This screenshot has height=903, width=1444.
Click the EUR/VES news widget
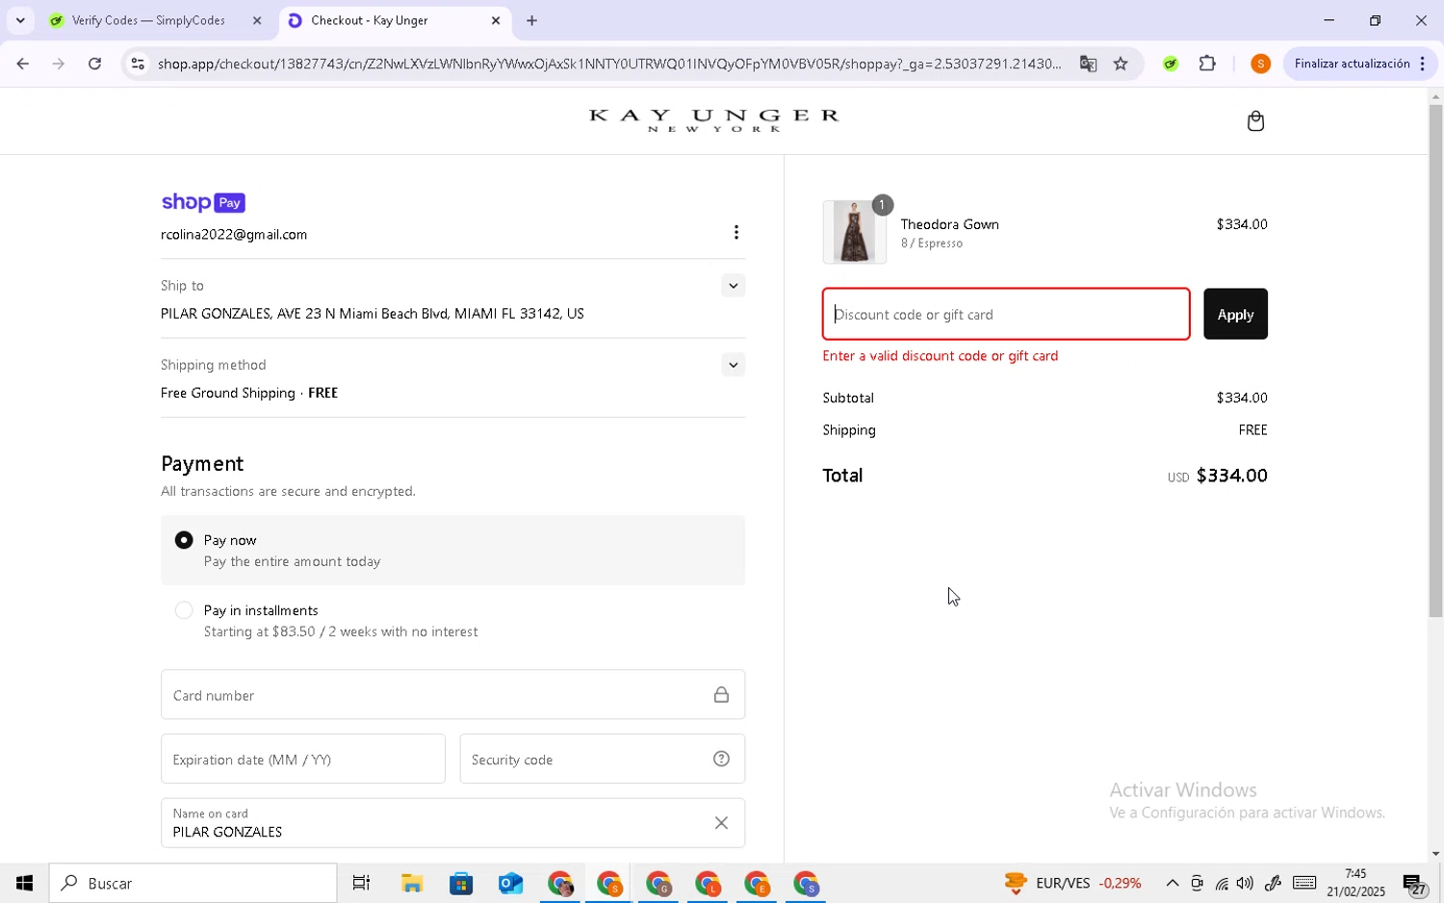[1072, 883]
